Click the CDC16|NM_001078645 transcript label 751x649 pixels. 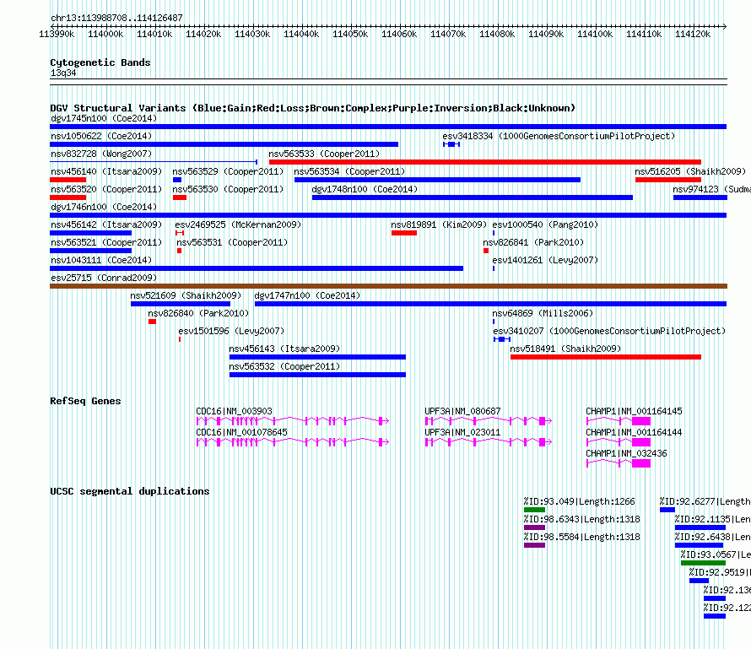click(x=242, y=432)
